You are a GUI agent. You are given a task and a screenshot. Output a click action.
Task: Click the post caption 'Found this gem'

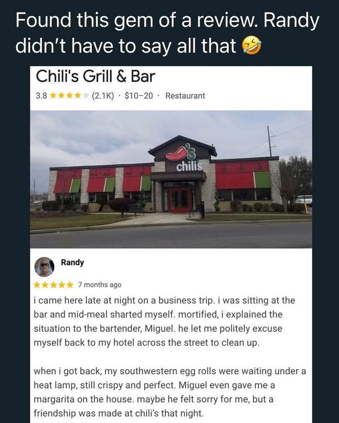point(168,33)
